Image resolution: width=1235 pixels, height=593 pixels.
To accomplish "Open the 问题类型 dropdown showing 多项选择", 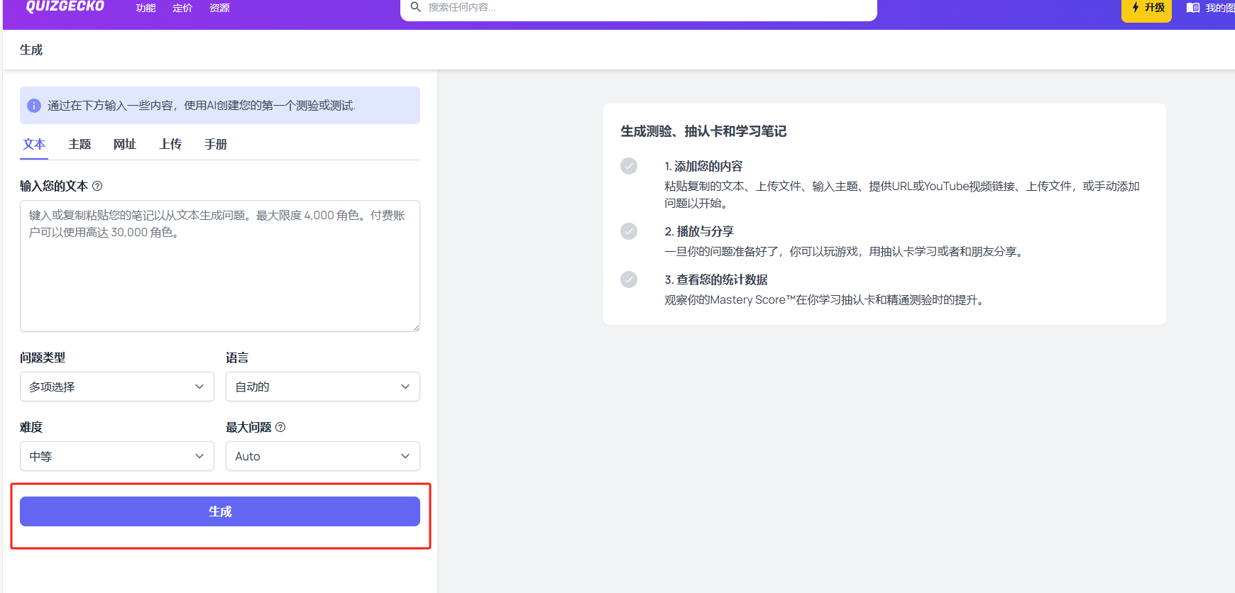I will point(117,387).
